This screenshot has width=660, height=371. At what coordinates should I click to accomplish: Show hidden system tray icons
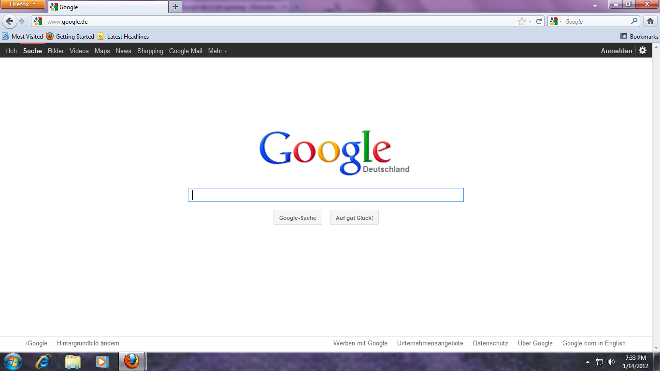[588, 362]
